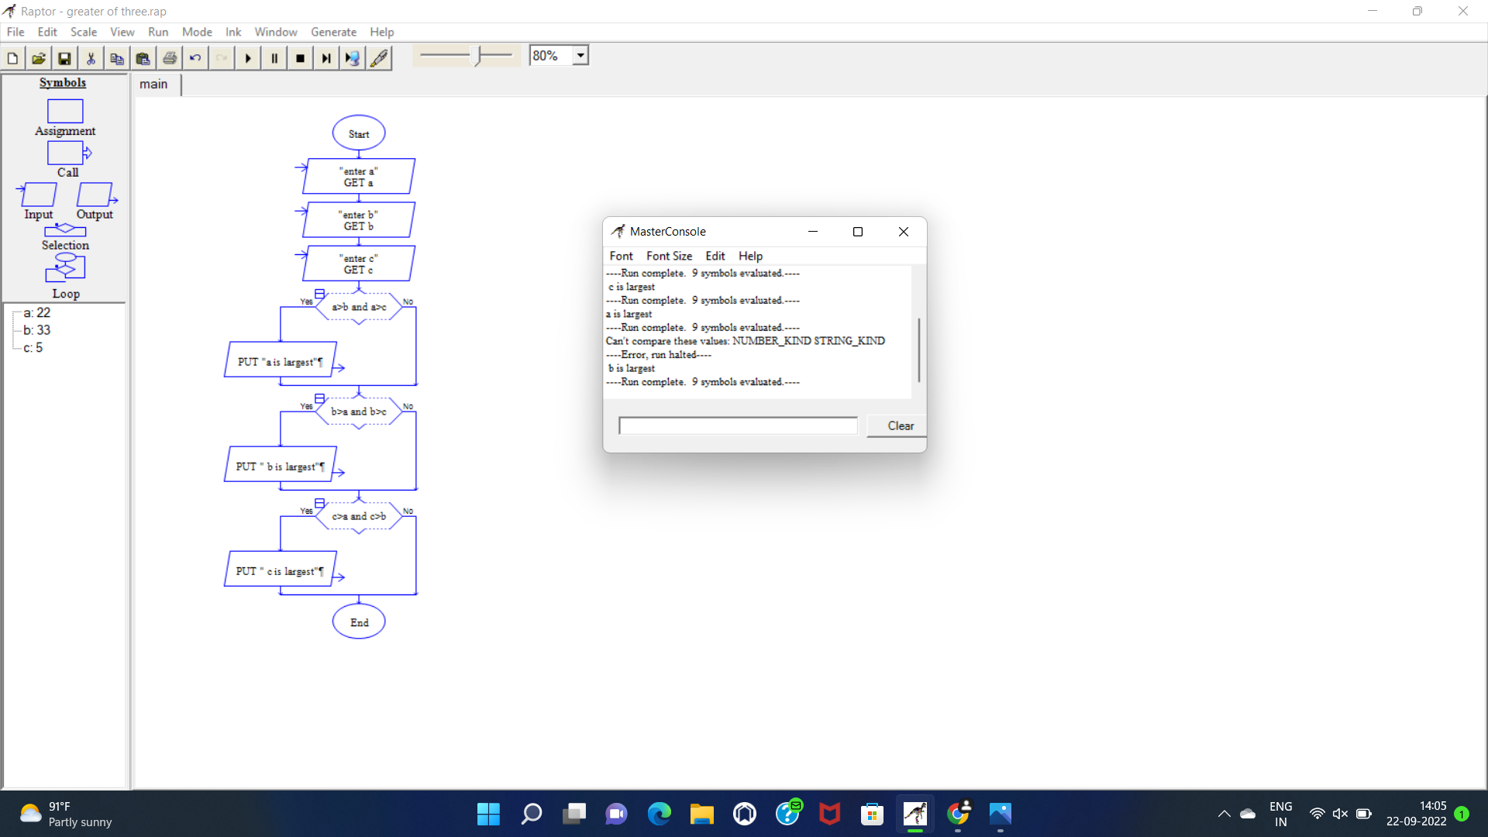Open a saved Raptor flowchart file
The width and height of the screenshot is (1488, 837).
(x=38, y=57)
